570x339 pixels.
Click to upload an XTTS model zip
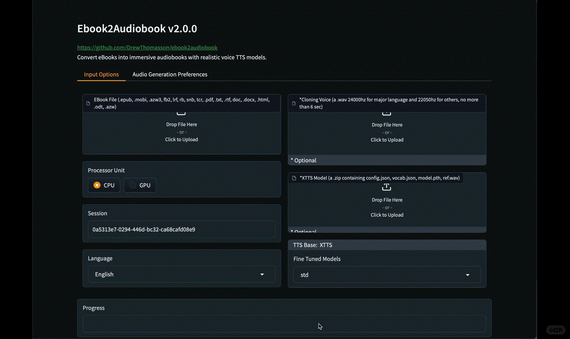coord(387,215)
